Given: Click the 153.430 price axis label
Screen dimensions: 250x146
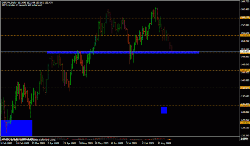Looking at the screenshot, I should pyautogui.click(x=245, y=41).
